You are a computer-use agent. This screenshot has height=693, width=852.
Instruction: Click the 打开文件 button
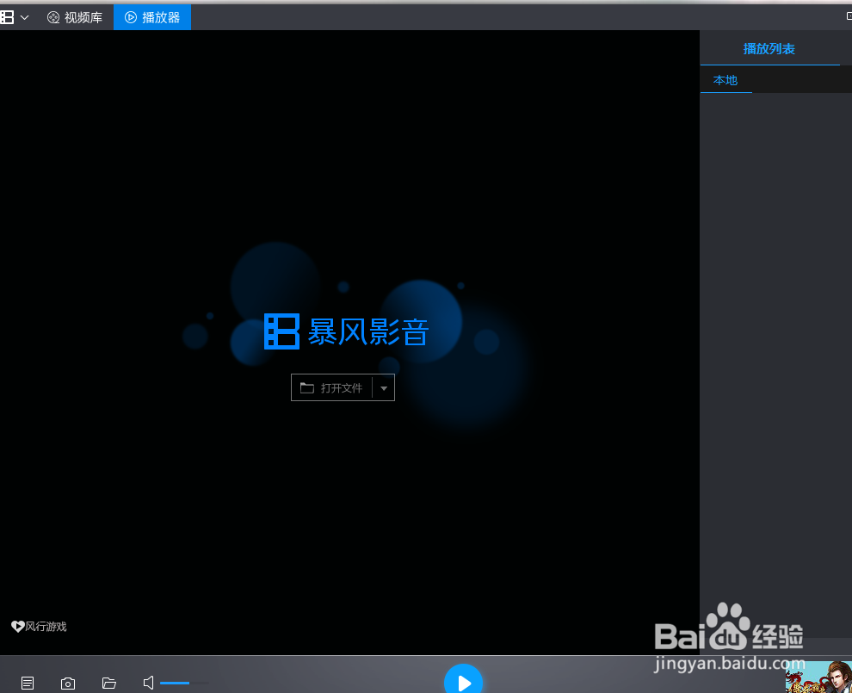point(331,387)
